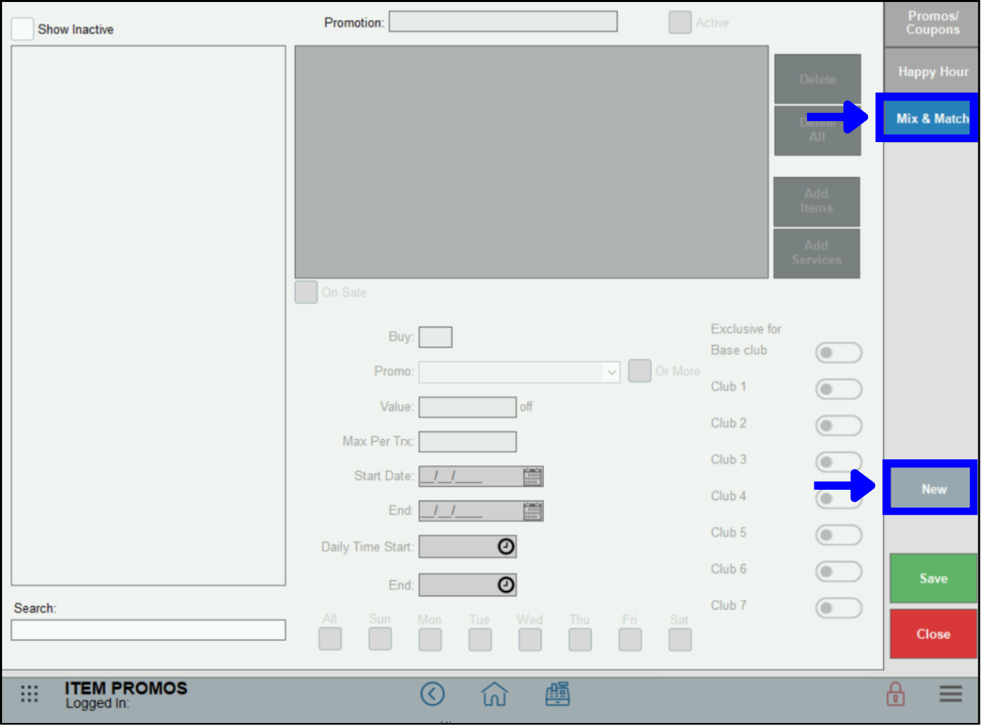Open the hamburger menu at bottom right
Viewport: 981px width, 727px height.
click(951, 694)
